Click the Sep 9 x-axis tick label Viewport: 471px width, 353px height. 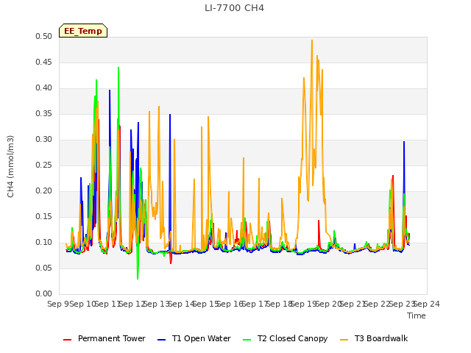tap(59, 304)
